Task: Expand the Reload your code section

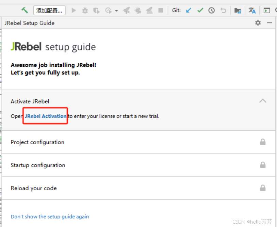Action: pyautogui.click(x=138, y=188)
